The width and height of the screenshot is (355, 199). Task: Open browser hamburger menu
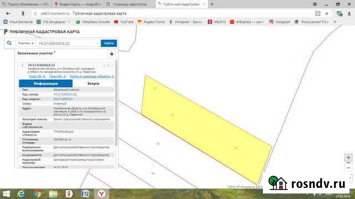click(315, 4)
